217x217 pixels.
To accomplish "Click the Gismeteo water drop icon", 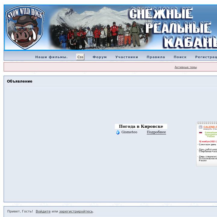I will pyautogui.click(x=118, y=132).
